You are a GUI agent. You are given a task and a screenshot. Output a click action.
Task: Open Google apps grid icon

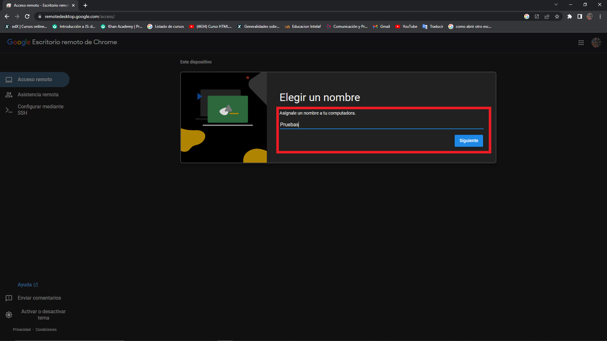[x=581, y=43]
